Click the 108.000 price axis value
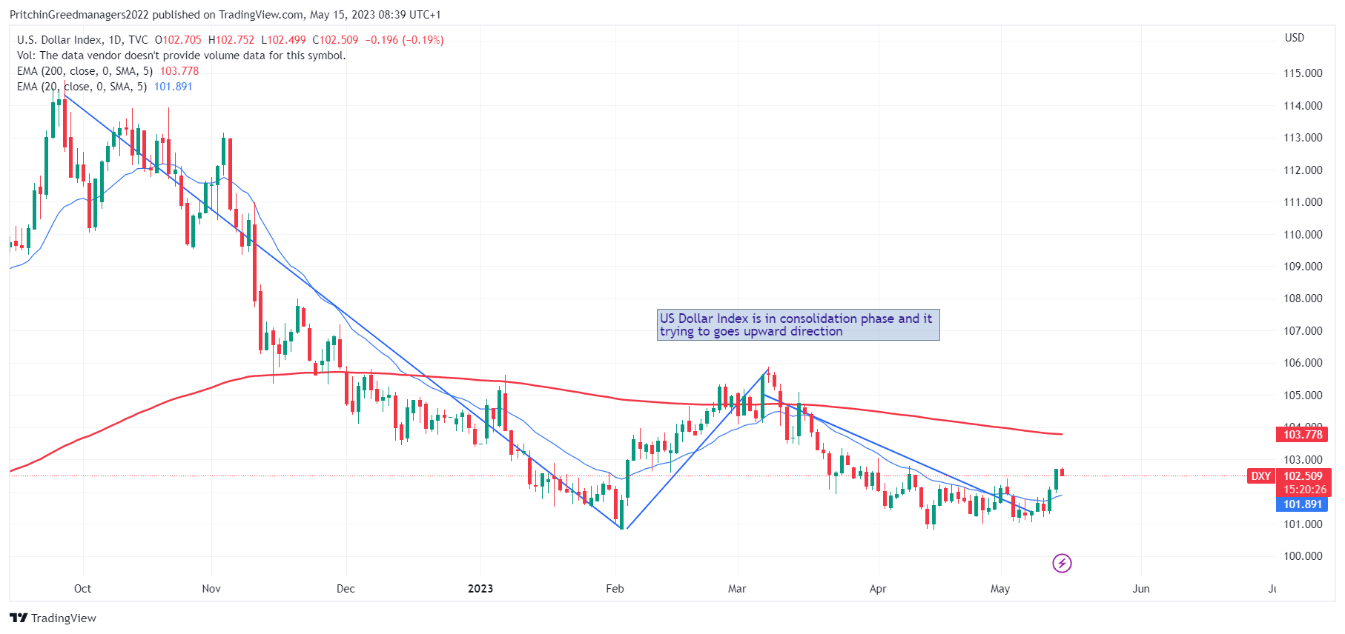The image size is (1345, 634). [1303, 298]
